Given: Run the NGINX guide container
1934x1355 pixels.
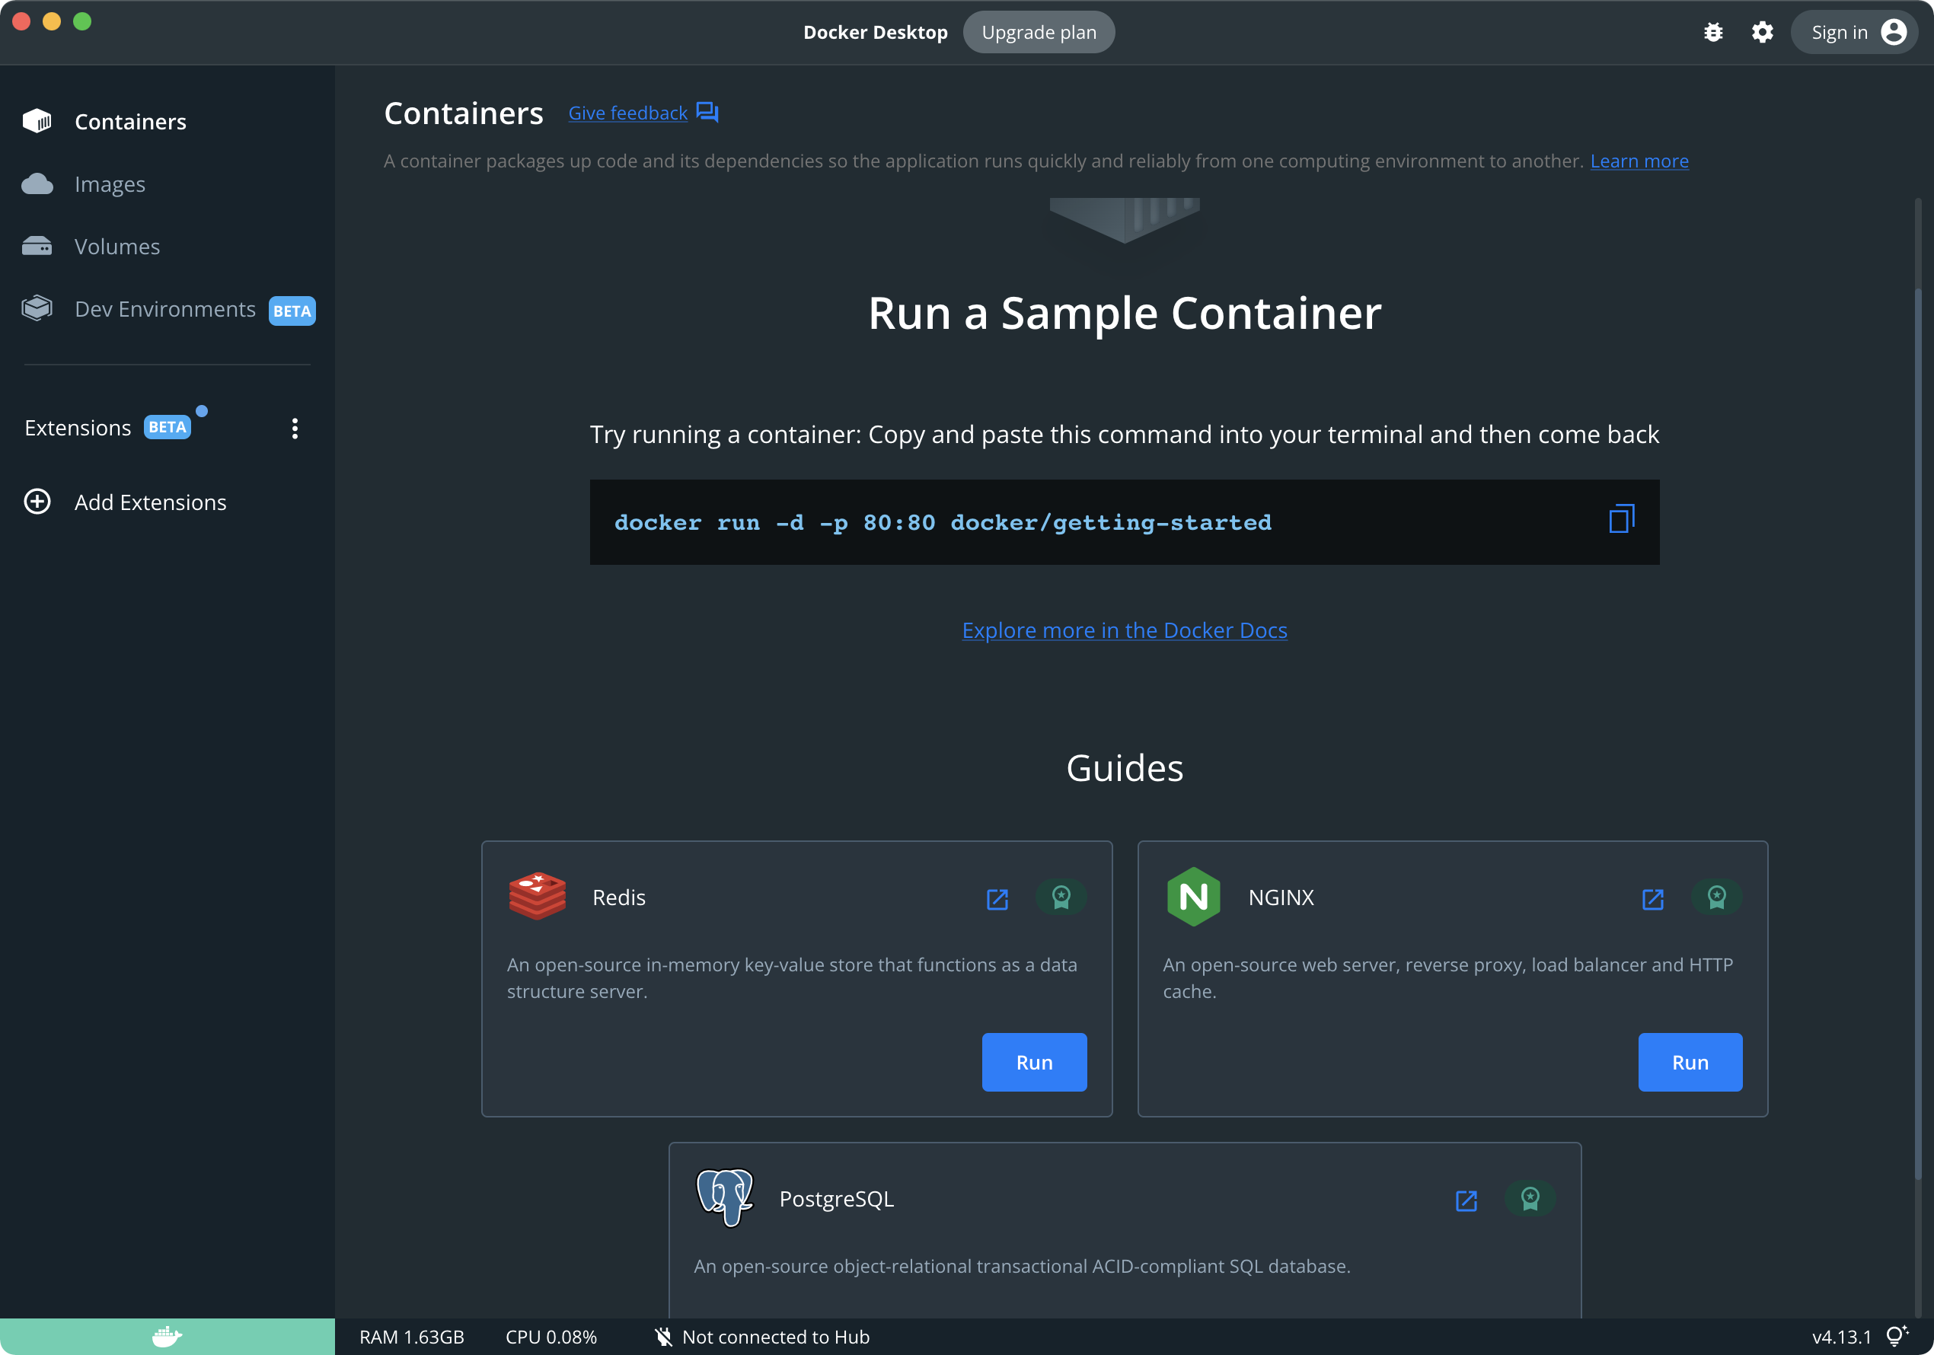Looking at the screenshot, I should (1689, 1062).
